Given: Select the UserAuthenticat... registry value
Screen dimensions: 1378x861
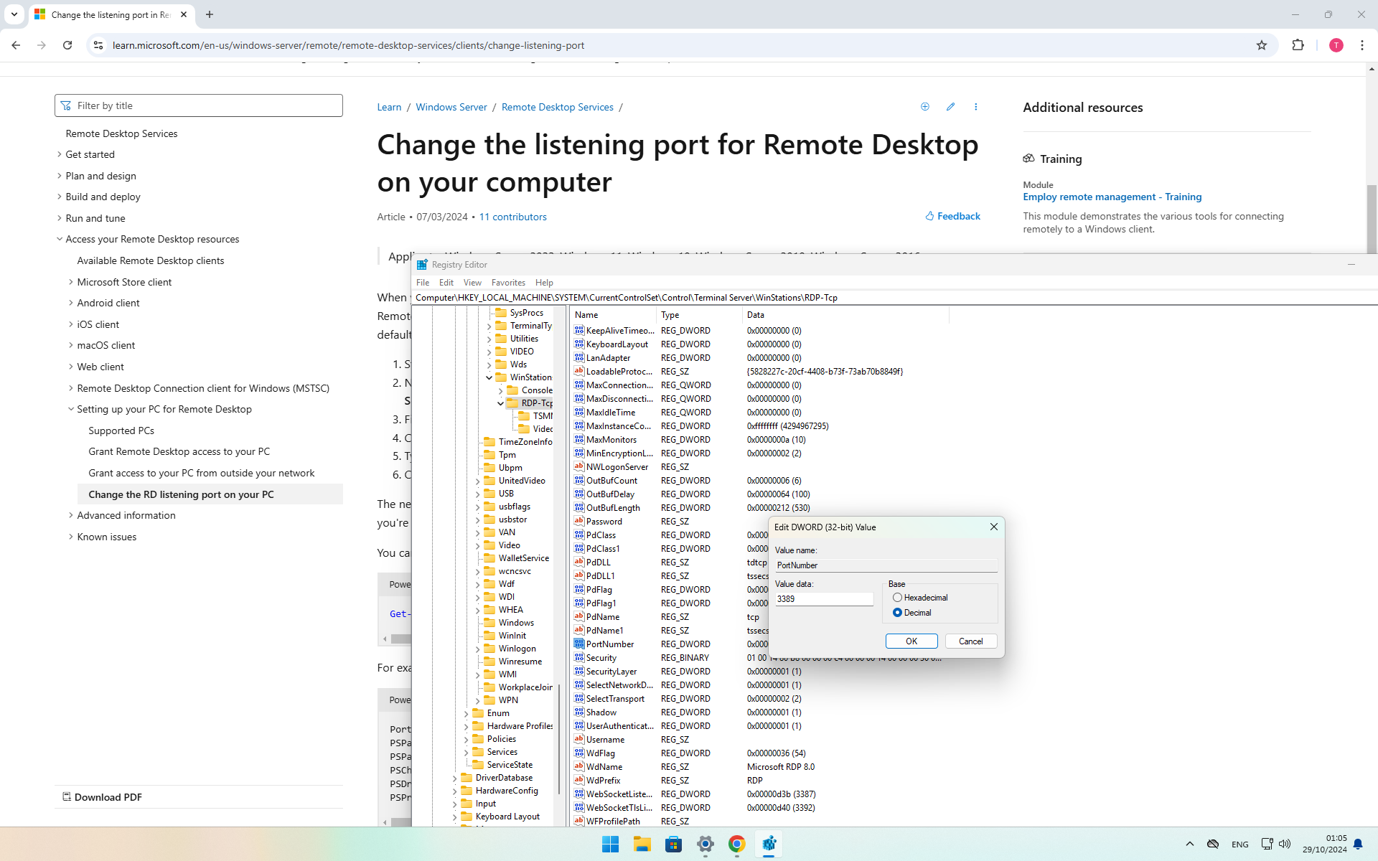Looking at the screenshot, I should click(620, 726).
